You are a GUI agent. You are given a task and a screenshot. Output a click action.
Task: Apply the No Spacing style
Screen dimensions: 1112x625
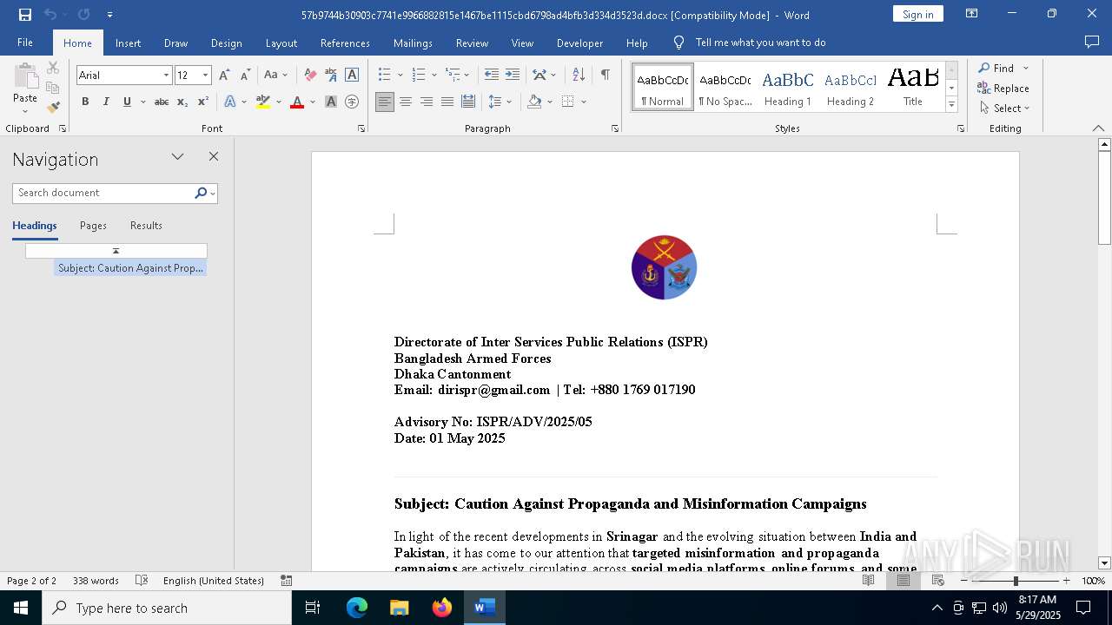[725, 87]
